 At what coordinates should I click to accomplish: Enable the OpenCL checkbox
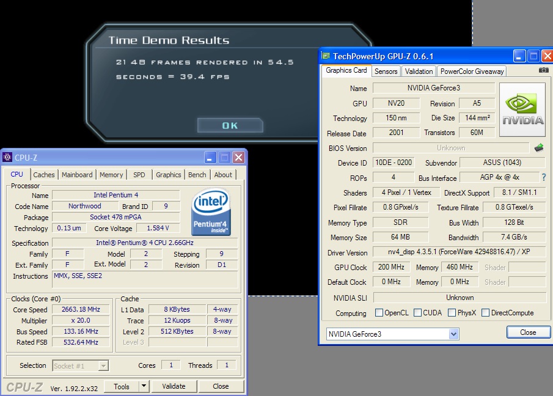point(378,313)
